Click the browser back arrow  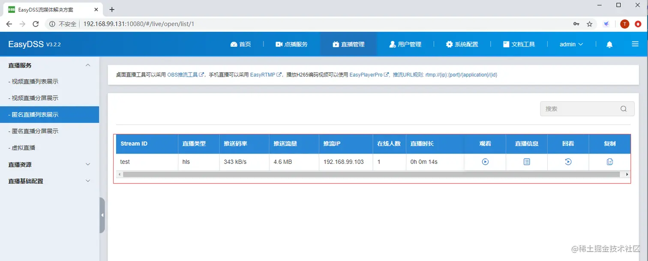(9, 24)
